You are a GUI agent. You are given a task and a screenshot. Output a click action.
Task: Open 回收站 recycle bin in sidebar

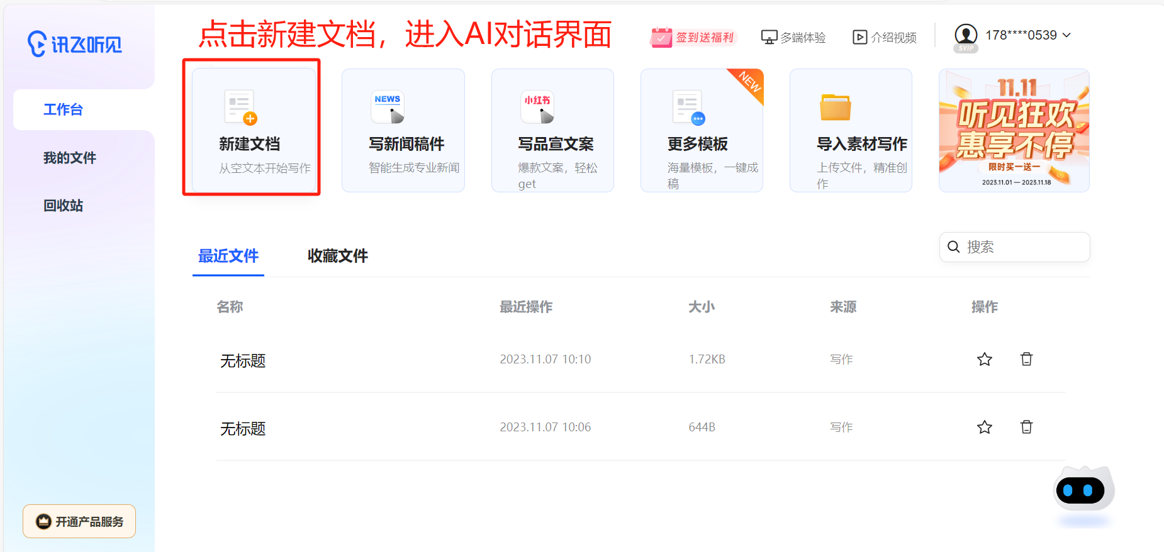tap(63, 206)
